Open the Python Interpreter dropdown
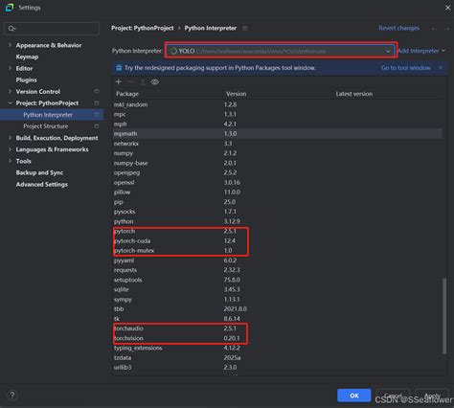The image size is (454, 408). point(281,51)
